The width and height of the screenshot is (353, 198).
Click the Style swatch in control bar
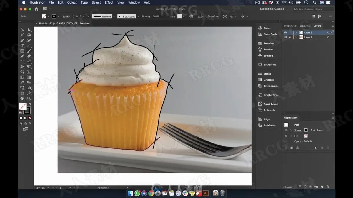(x=179, y=16)
